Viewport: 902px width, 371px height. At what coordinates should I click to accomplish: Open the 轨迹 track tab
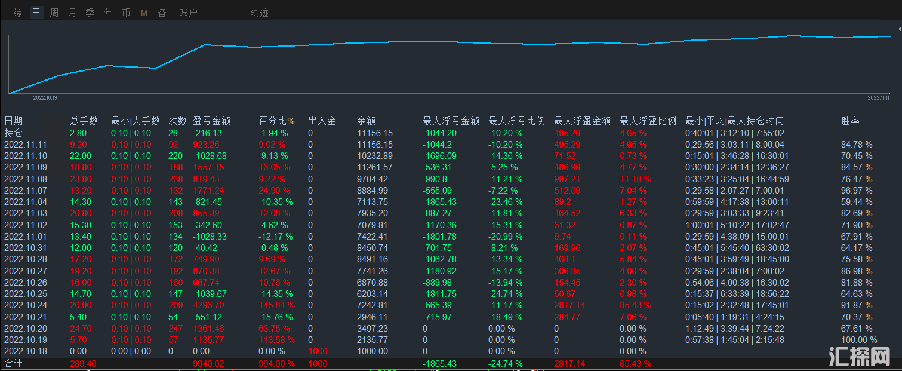point(259,13)
